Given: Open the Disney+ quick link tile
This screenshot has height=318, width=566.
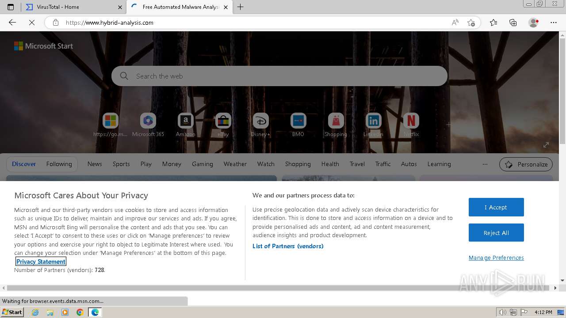Looking at the screenshot, I should (x=260, y=125).
